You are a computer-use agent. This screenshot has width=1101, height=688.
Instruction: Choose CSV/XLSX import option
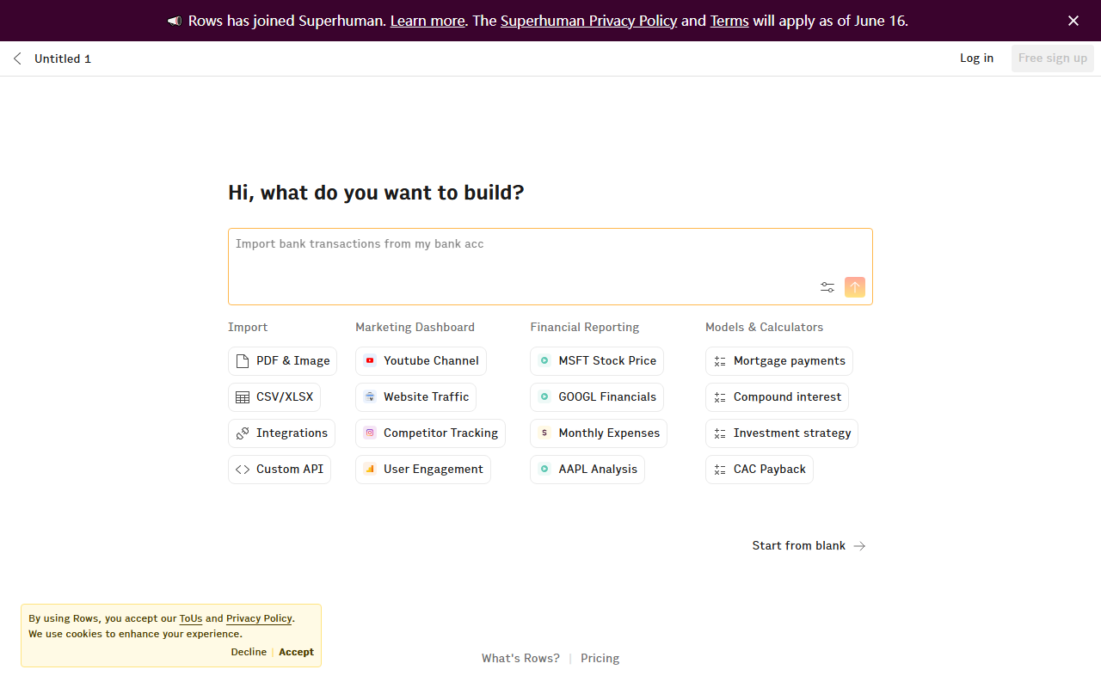pos(274,397)
